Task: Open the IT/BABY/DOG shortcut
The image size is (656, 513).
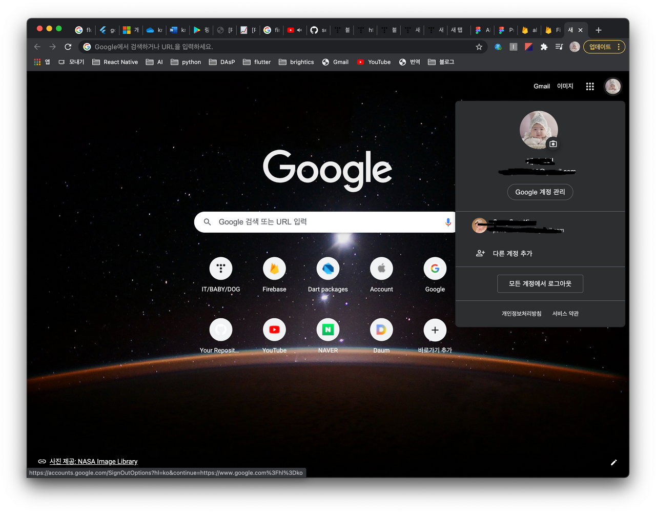Action: click(221, 275)
